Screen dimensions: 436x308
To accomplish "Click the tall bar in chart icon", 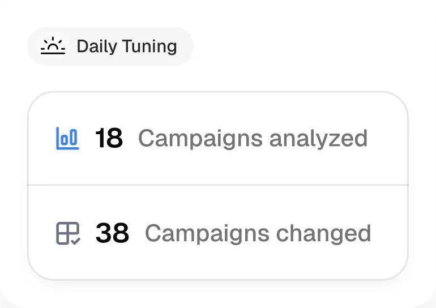I will tap(74, 137).
